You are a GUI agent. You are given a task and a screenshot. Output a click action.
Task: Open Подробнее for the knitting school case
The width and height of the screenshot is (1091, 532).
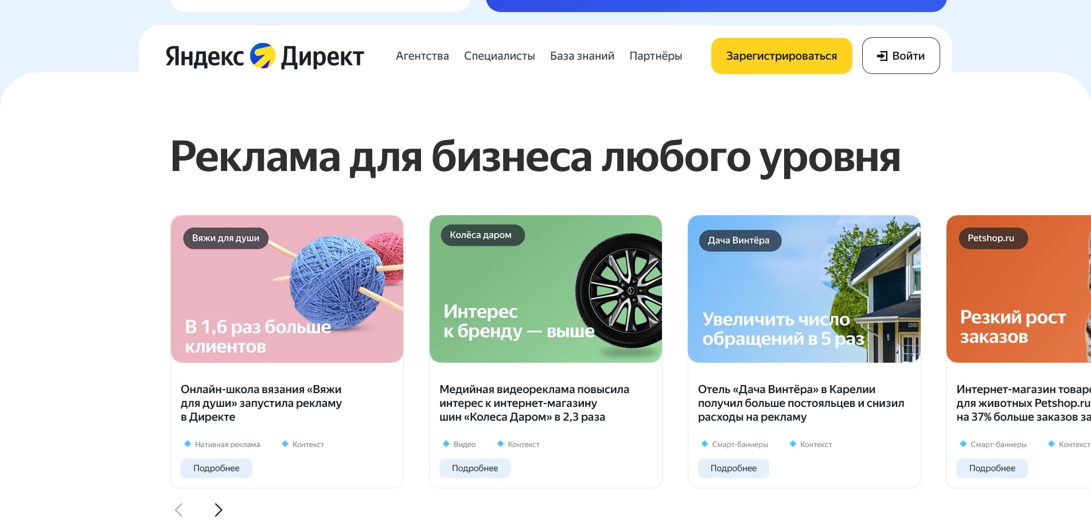[216, 468]
